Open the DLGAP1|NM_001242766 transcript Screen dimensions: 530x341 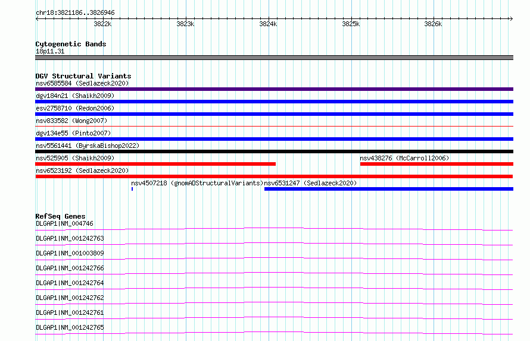pos(70,268)
